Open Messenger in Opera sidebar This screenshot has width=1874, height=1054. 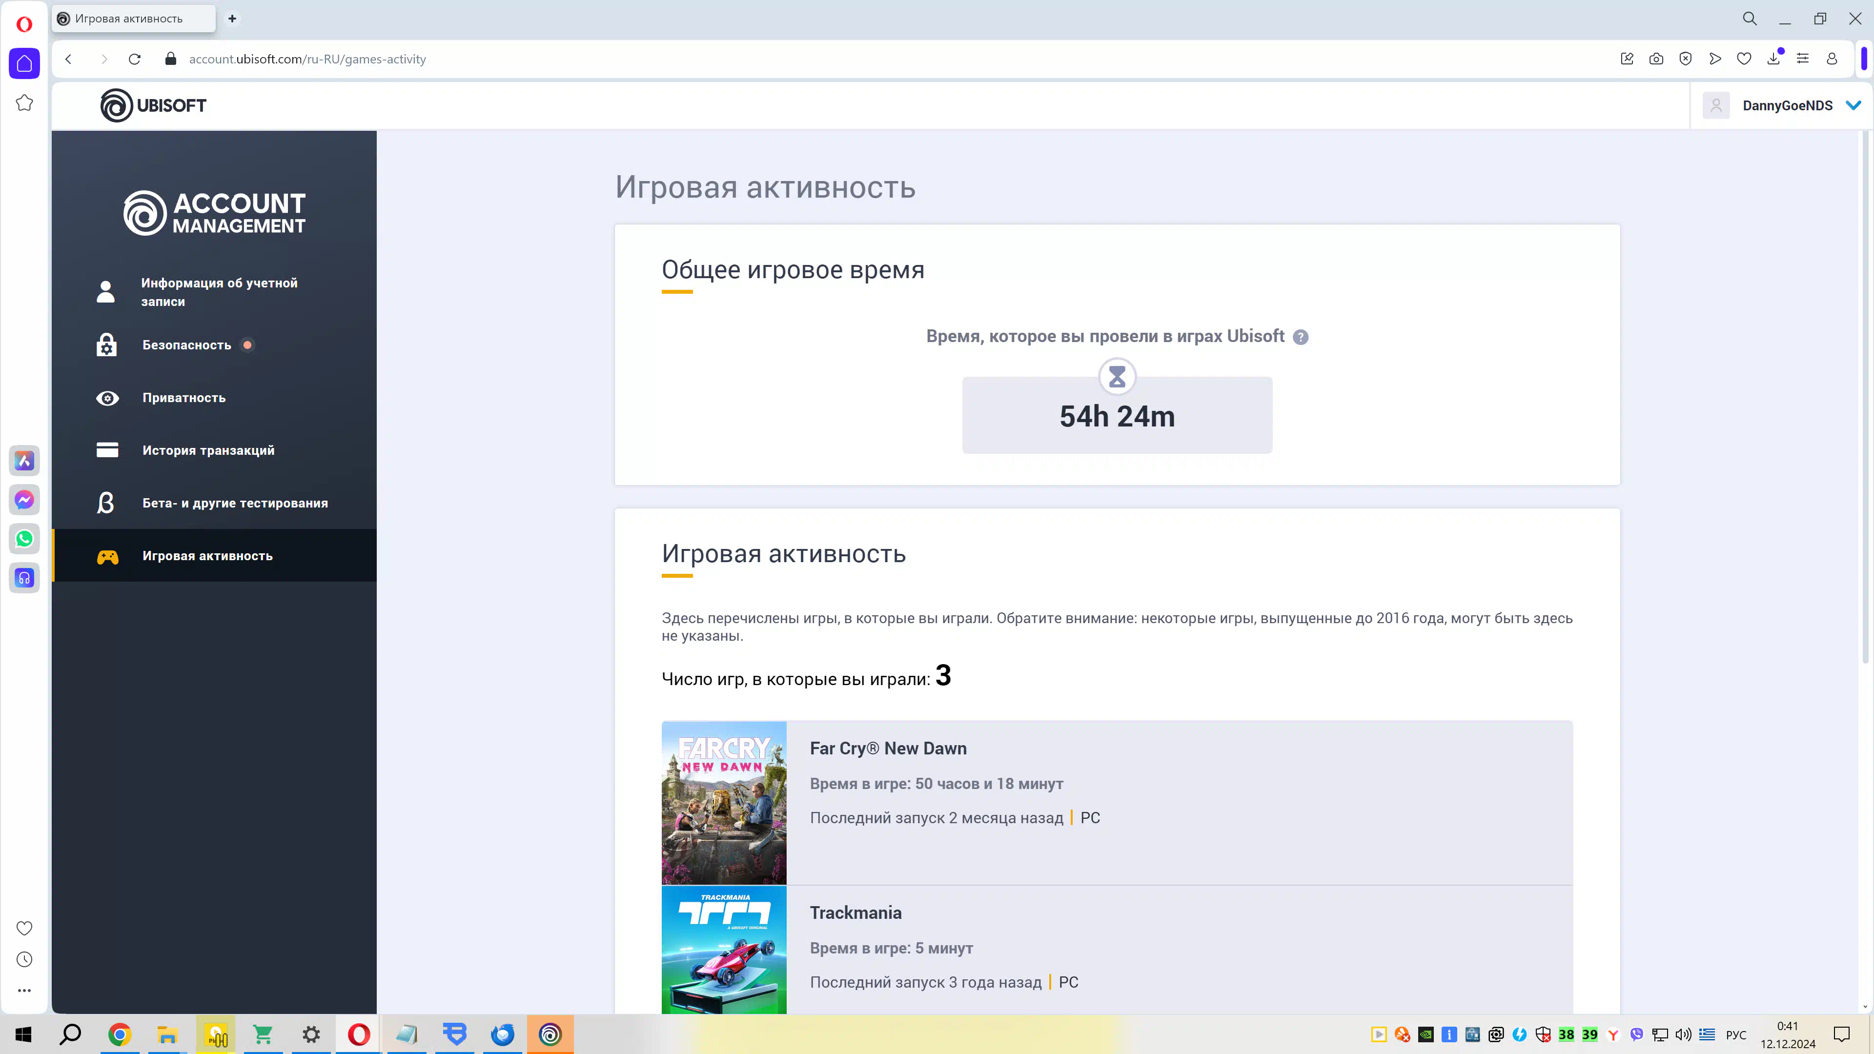(24, 500)
